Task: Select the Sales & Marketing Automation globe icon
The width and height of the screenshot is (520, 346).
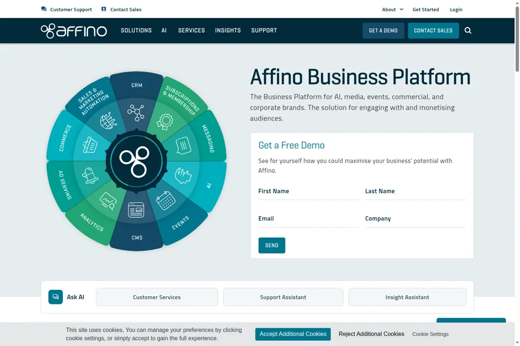Action: click(108, 121)
